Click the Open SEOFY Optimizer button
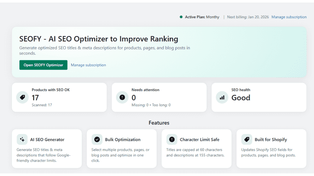This screenshot has height=176, width=314. [x=43, y=65]
